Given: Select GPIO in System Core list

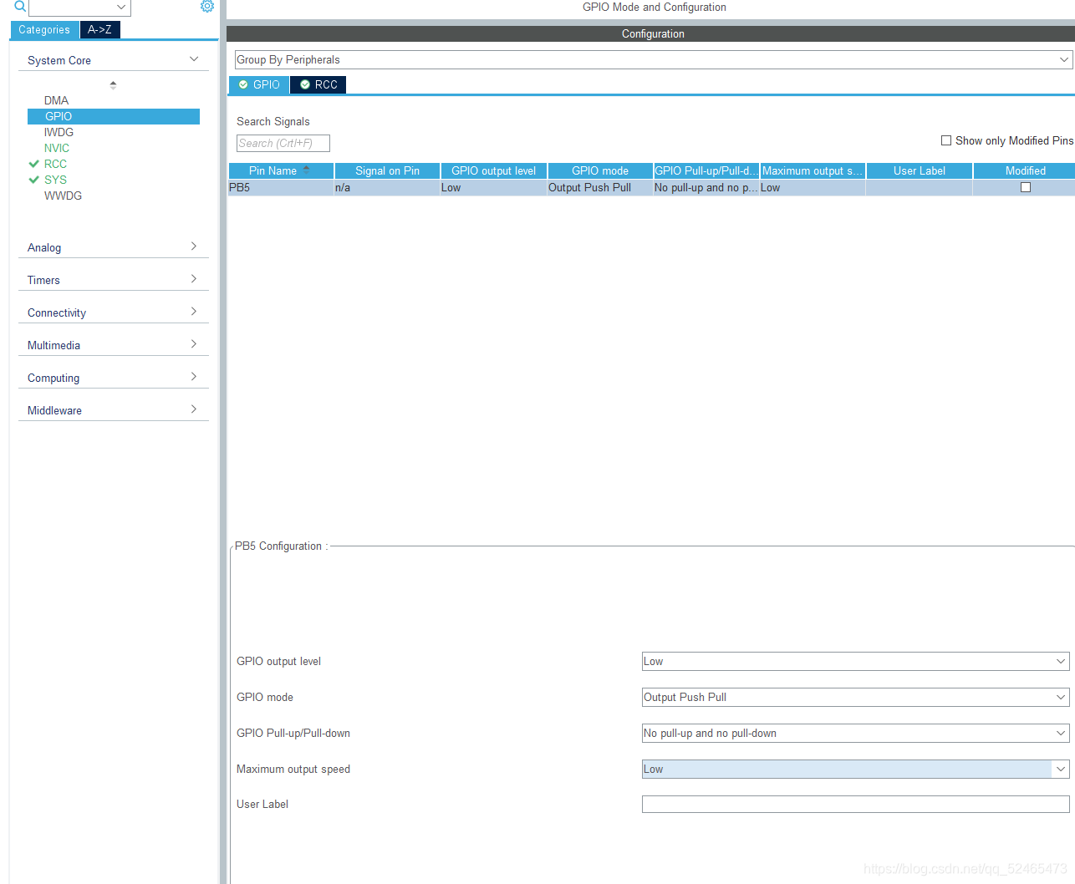Looking at the screenshot, I should [x=114, y=116].
